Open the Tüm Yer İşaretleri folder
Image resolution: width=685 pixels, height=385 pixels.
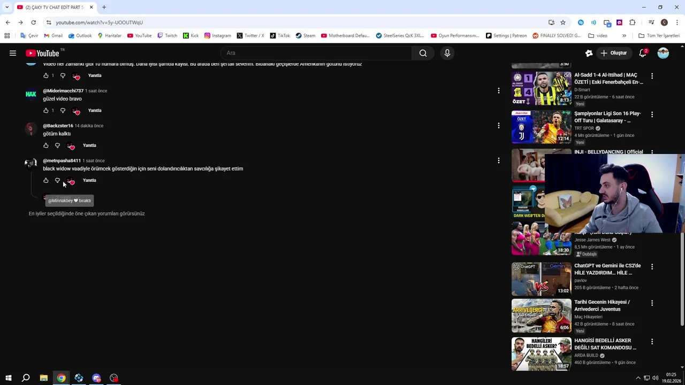659,35
